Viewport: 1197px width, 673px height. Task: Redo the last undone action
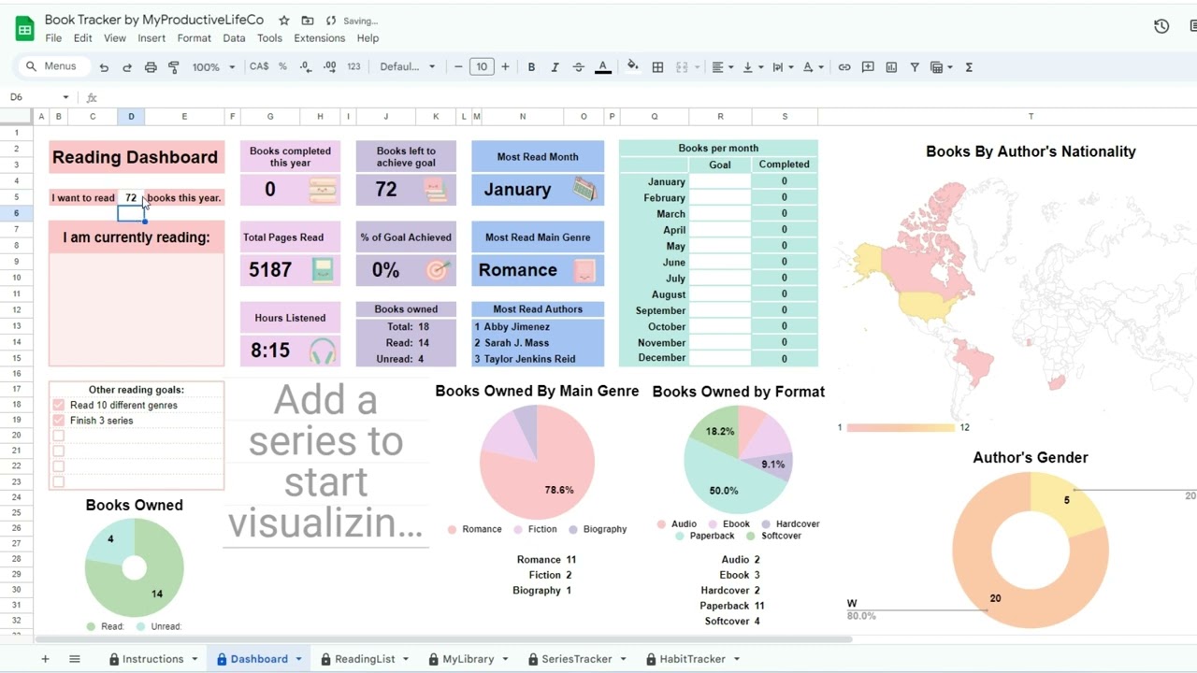tap(127, 67)
